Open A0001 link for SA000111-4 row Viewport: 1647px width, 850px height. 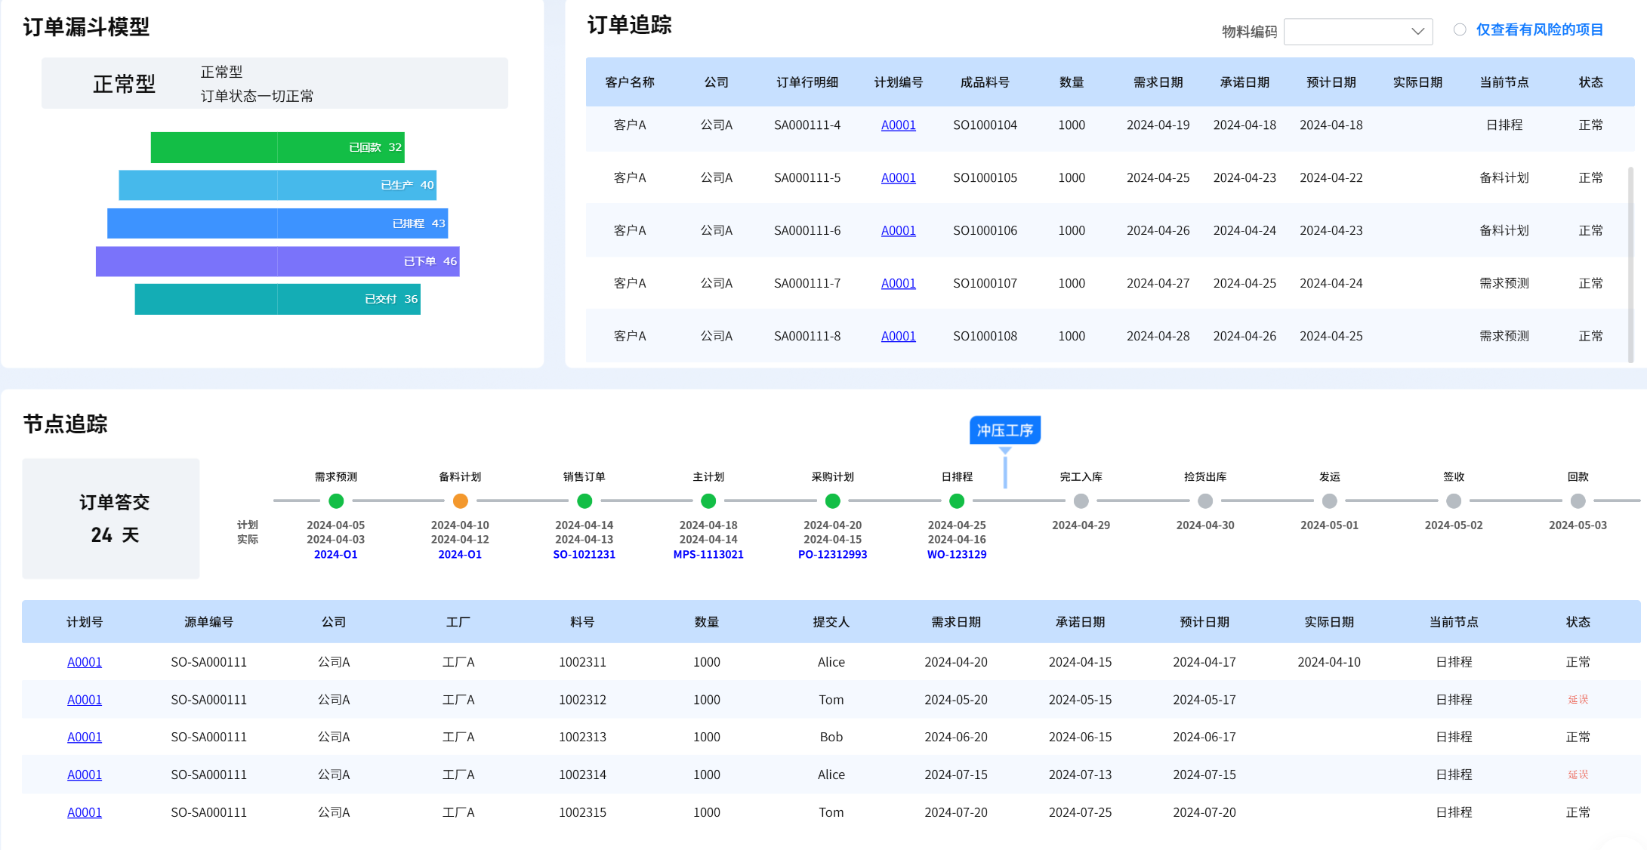click(898, 125)
